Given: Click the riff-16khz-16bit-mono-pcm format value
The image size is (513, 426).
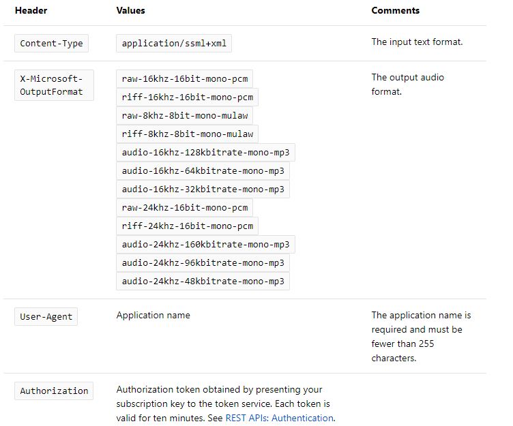Looking at the screenshot, I should [187, 97].
